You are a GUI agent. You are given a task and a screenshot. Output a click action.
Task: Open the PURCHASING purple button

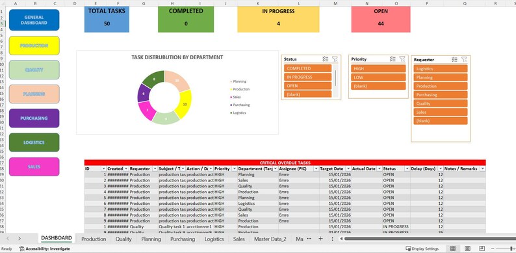(34, 118)
